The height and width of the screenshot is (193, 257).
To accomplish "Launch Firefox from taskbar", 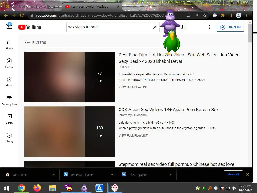I will (x=37, y=188).
